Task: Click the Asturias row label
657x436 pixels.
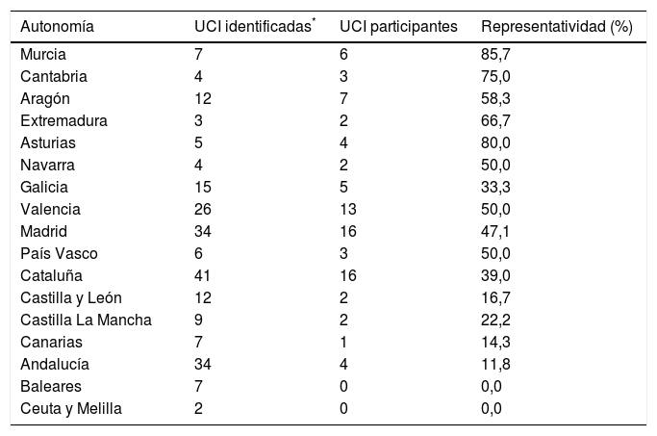Action: [x=47, y=142]
